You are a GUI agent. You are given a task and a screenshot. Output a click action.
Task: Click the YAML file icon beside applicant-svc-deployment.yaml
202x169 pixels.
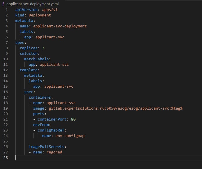(x=3, y=4)
